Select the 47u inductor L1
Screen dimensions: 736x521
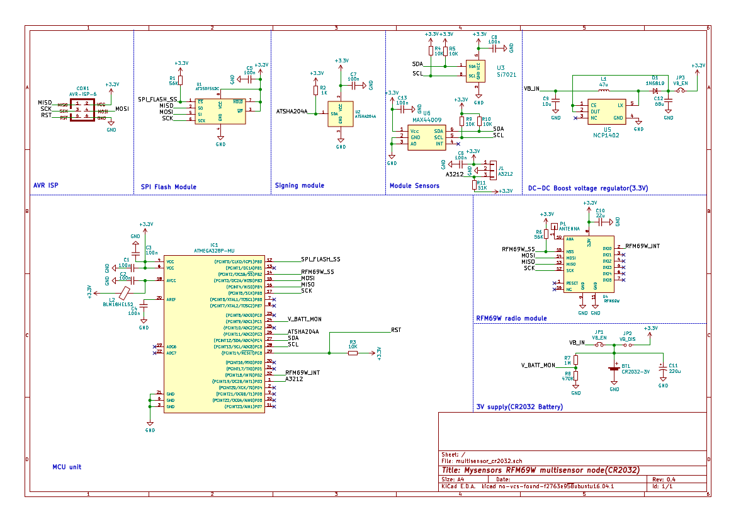click(603, 91)
